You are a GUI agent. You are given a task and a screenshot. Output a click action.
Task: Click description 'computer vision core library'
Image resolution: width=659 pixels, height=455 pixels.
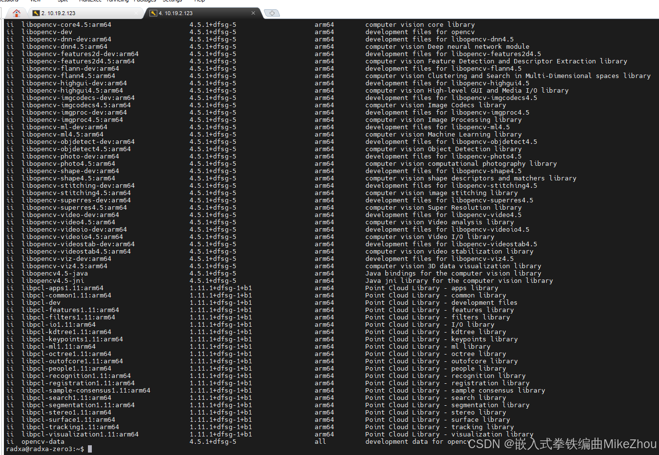click(420, 24)
